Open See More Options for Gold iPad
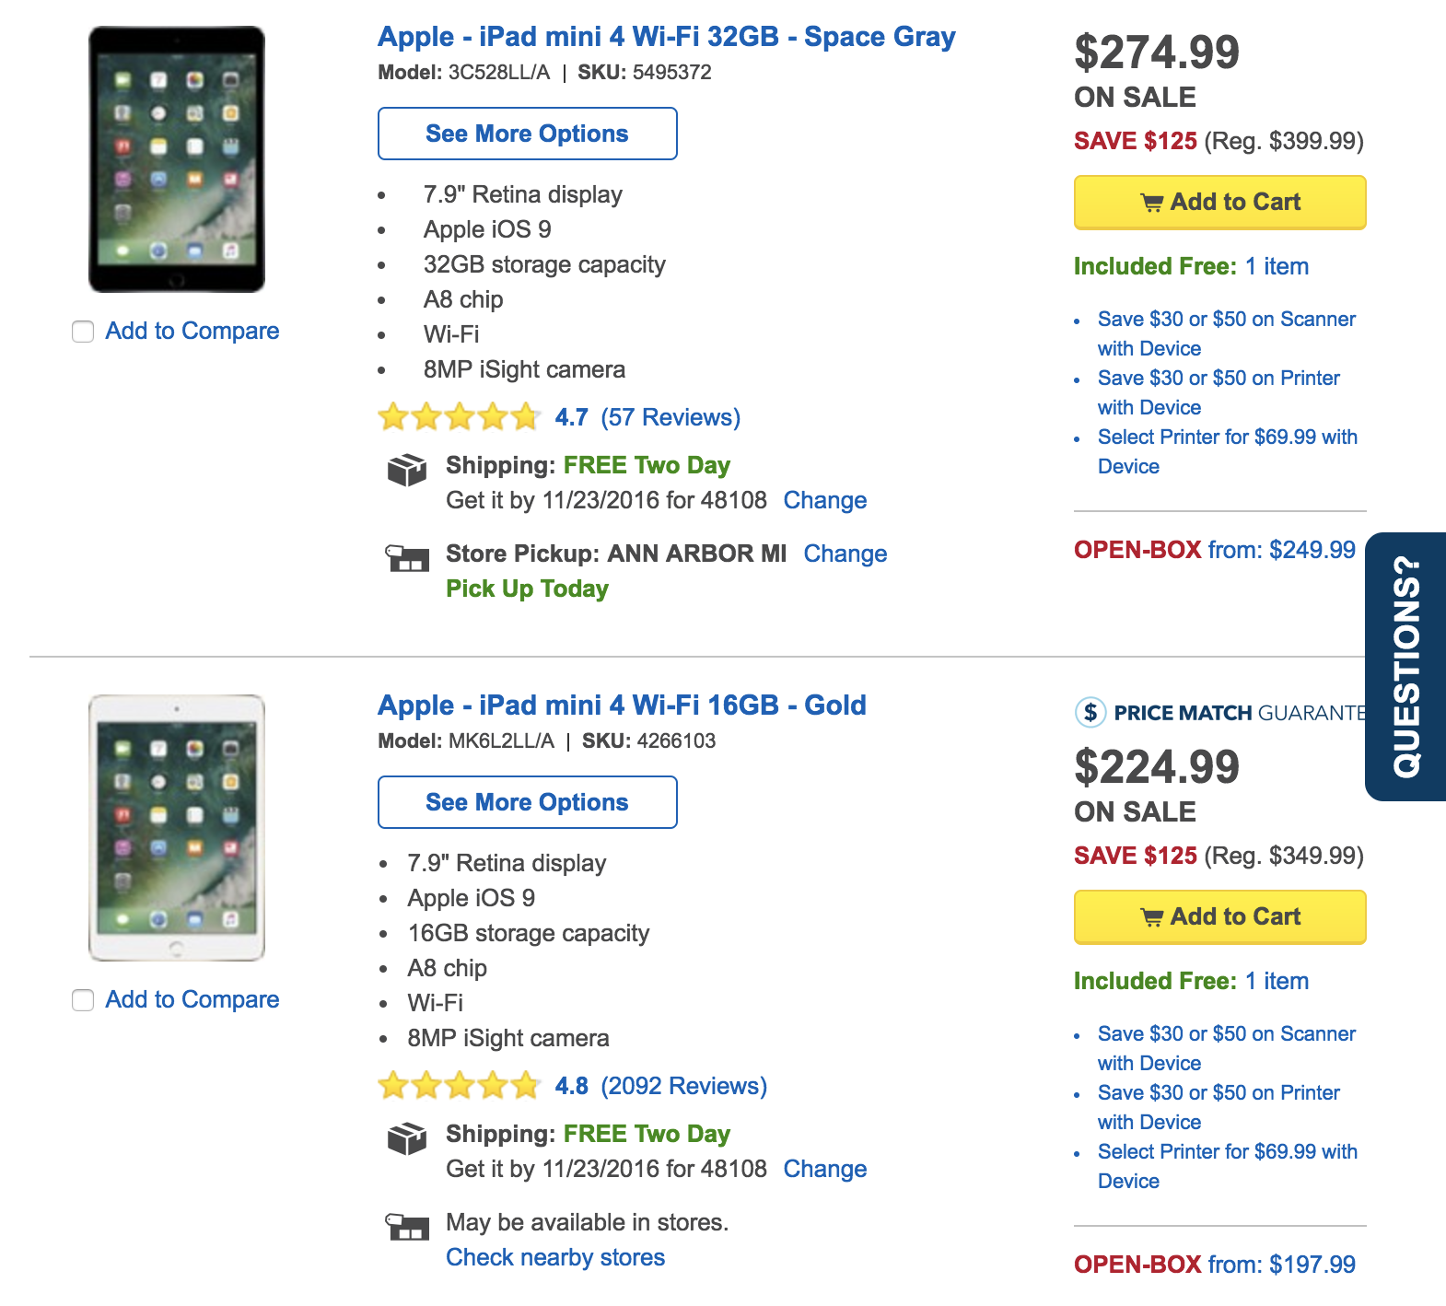Viewport: 1446px width, 1306px height. tap(526, 802)
